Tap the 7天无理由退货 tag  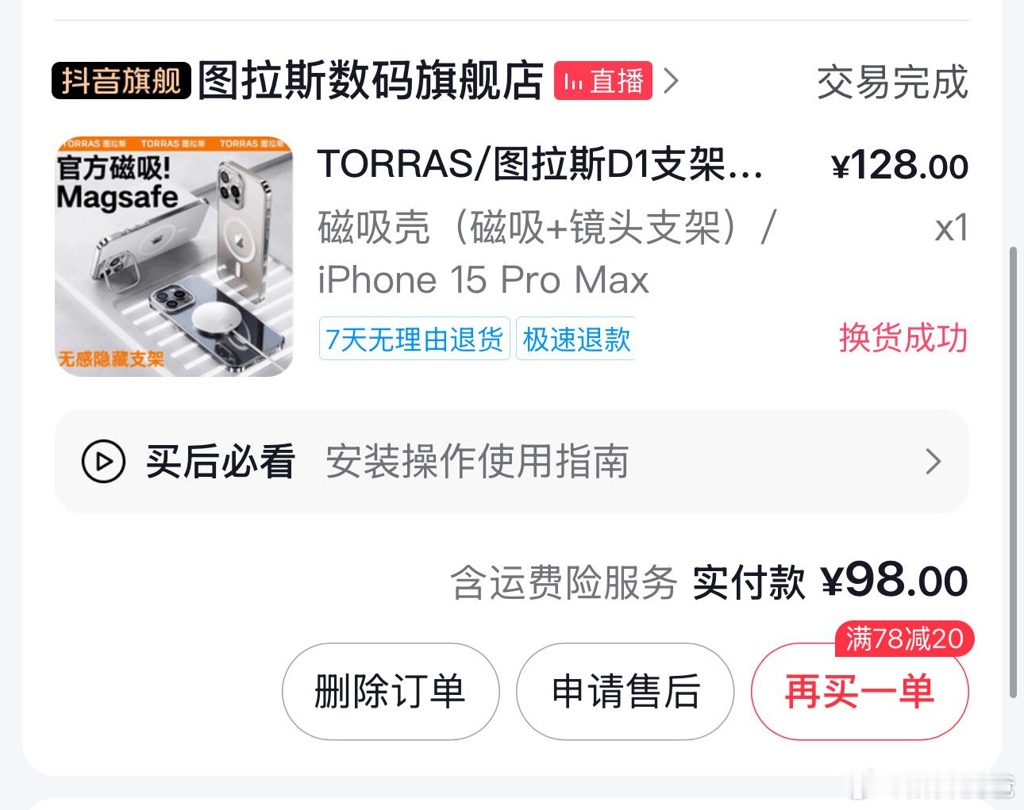click(414, 340)
